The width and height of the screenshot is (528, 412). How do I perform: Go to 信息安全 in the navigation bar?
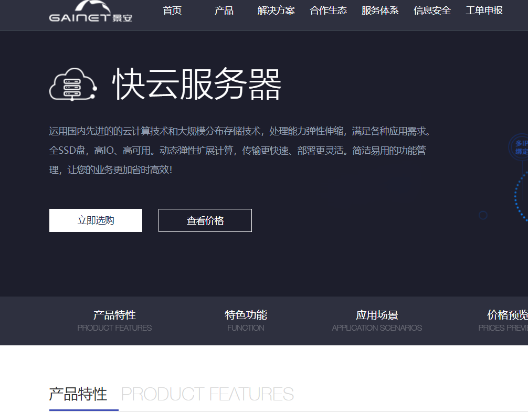[432, 10]
